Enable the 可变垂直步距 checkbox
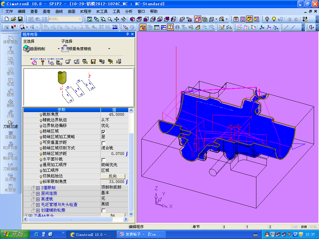 tap(103, 143)
